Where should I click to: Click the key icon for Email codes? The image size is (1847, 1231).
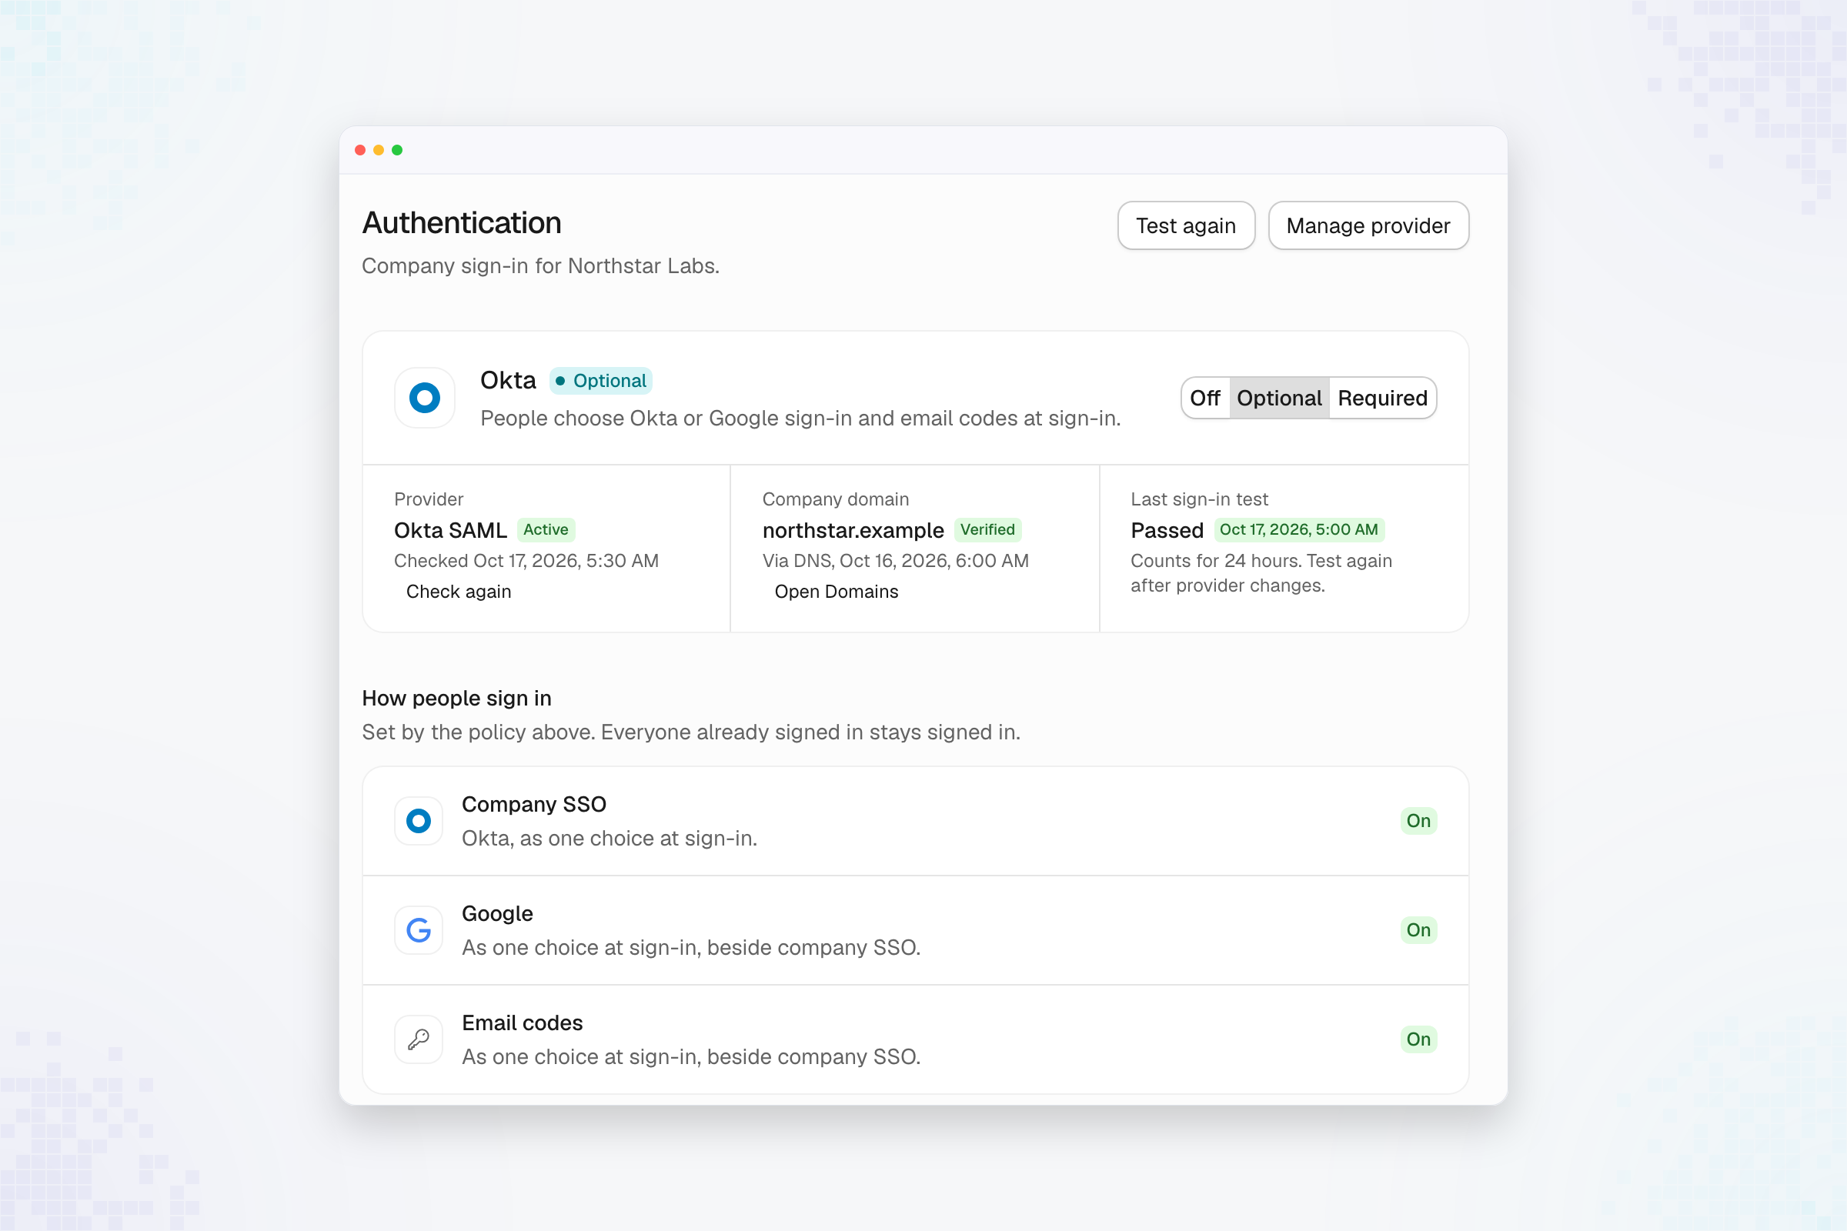(x=419, y=1039)
